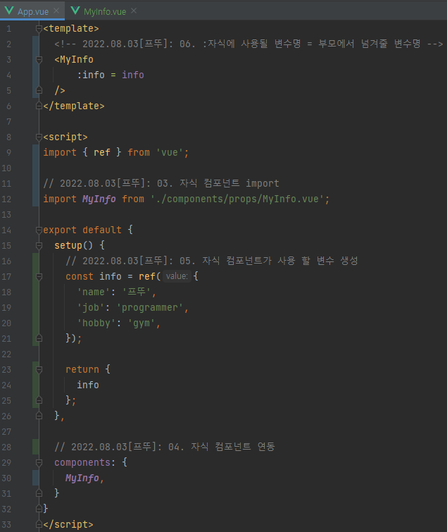Click the 'name' key
This screenshot has width=447, height=532.
(94, 292)
